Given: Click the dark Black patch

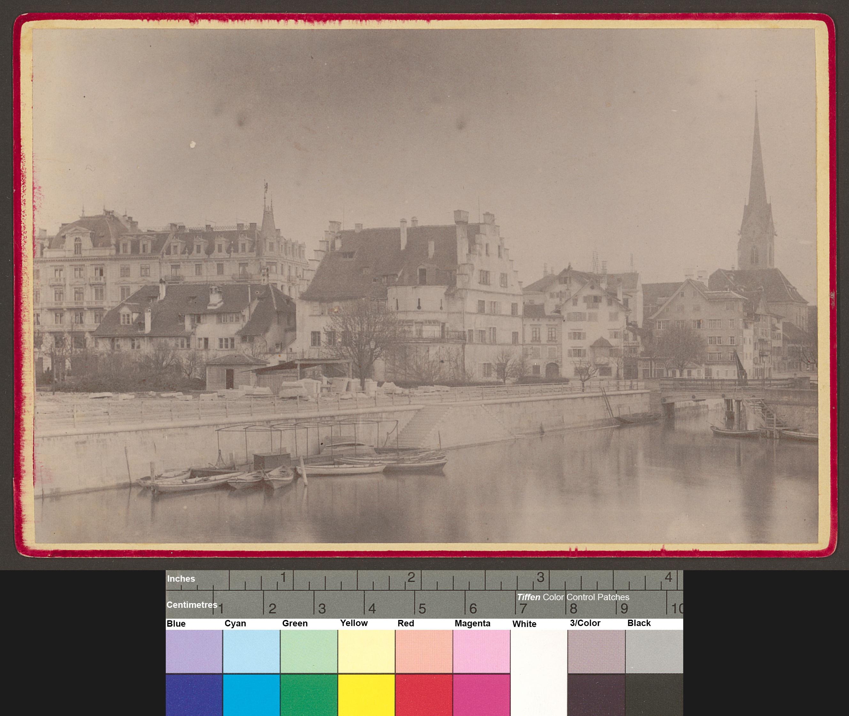Looking at the screenshot, I should pos(654,695).
